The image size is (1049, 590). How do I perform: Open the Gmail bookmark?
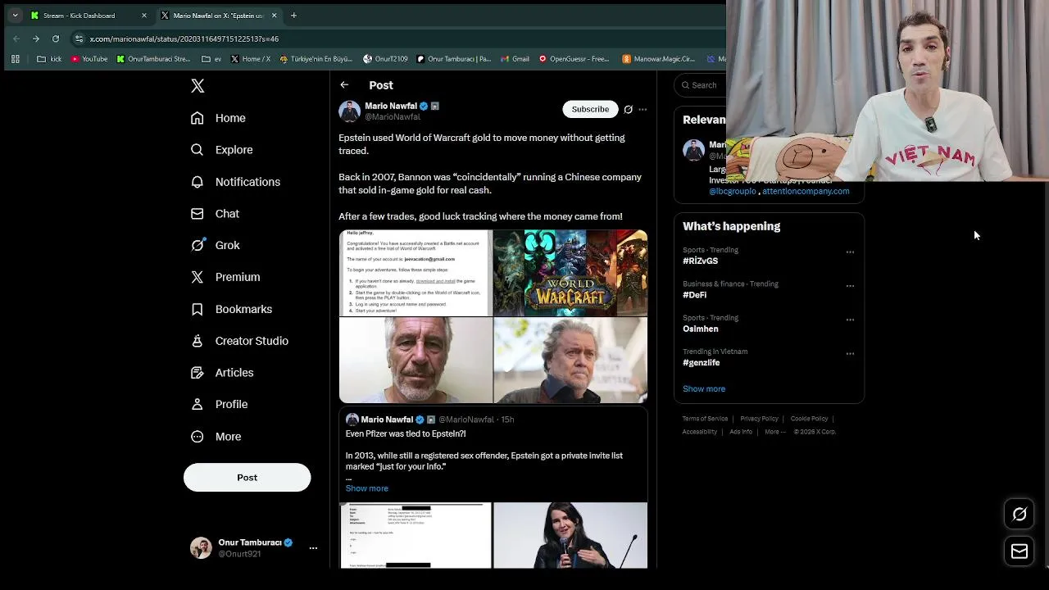click(515, 59)
